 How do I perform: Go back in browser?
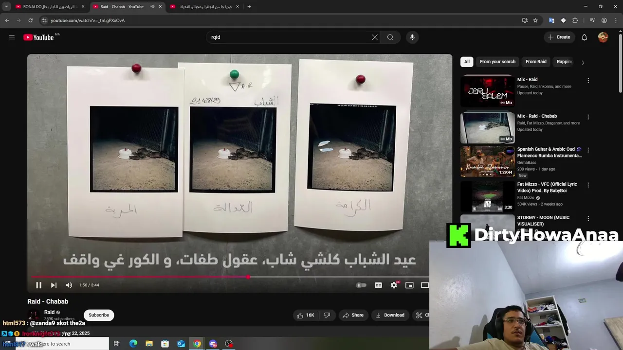[x=7, y=20]
